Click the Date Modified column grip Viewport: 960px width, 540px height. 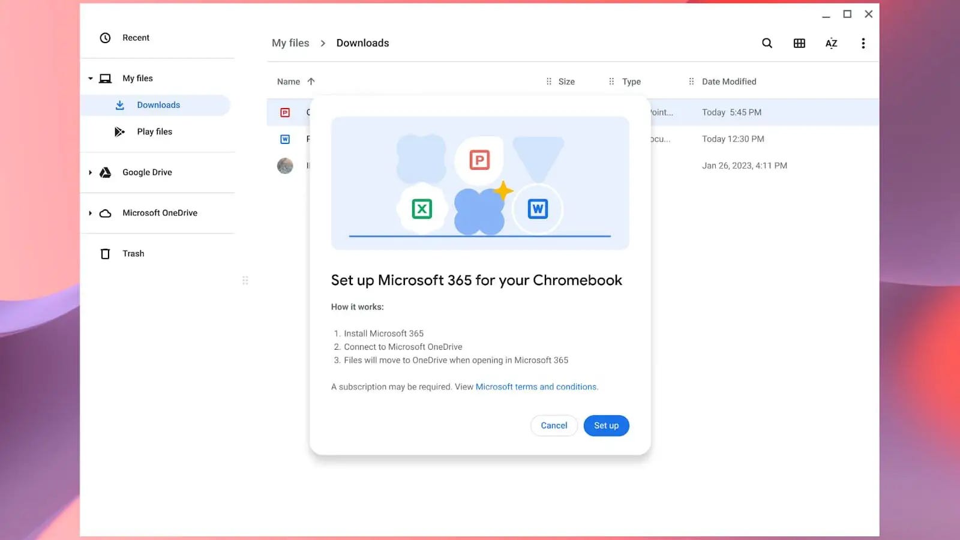(691, 82)
